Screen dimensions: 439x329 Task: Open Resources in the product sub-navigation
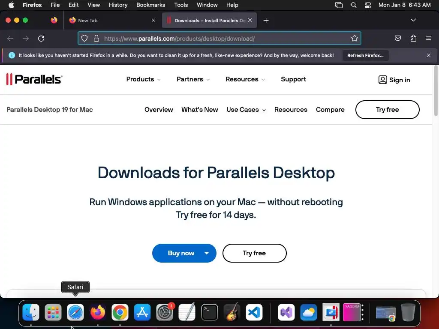point(291,110)
